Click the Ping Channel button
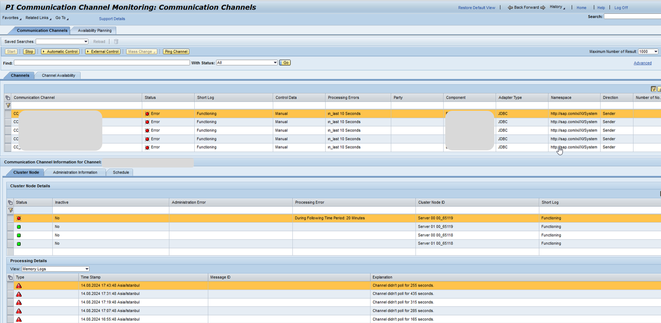The width and height of the screenshot is (661, 323). point(176,52)
